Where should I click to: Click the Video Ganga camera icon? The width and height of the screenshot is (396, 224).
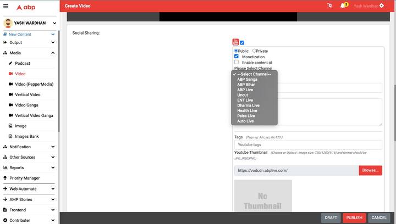point(10,105)
